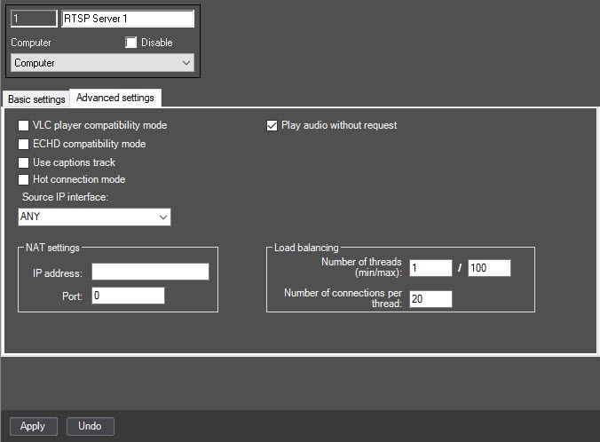Edit the minimum number of threads field
Viewport: 600px width, 442px height.
pos(430,268)
